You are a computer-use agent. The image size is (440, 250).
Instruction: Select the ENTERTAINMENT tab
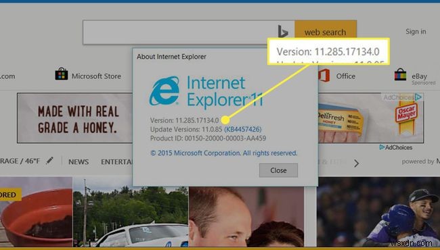[x=116, y=161]
